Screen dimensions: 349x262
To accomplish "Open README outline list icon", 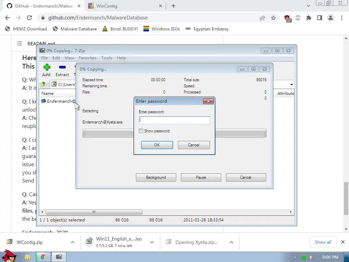I will point(19,43).
